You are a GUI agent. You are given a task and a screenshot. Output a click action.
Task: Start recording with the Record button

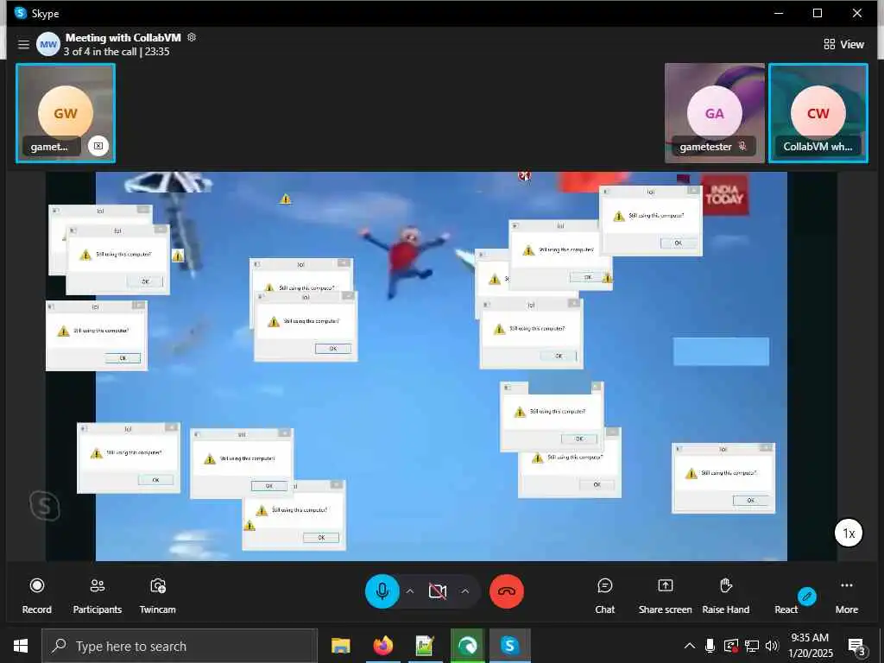point(36,596)
